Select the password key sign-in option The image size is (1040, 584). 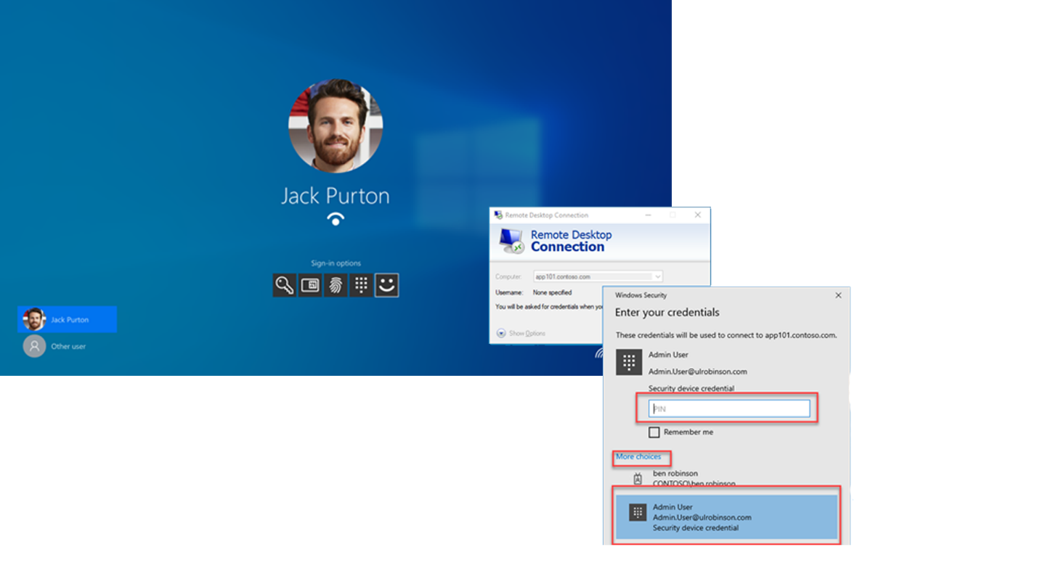coord(285,285)
